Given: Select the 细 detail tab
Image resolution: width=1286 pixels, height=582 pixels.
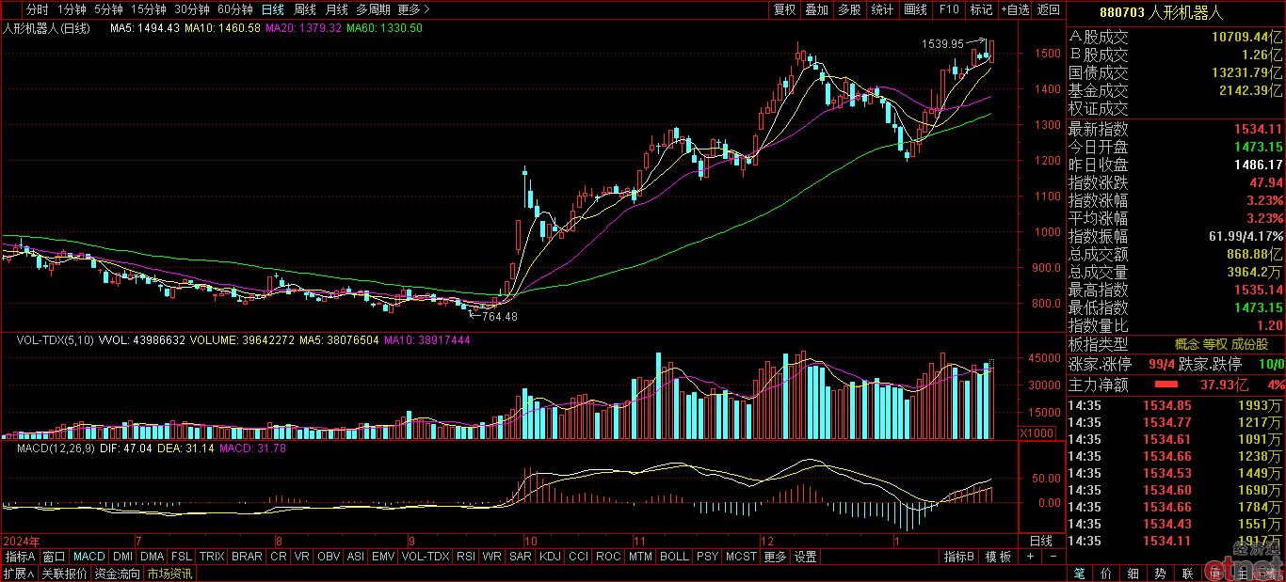Looking at the screenshot, I should click(x=1133, y=574).
